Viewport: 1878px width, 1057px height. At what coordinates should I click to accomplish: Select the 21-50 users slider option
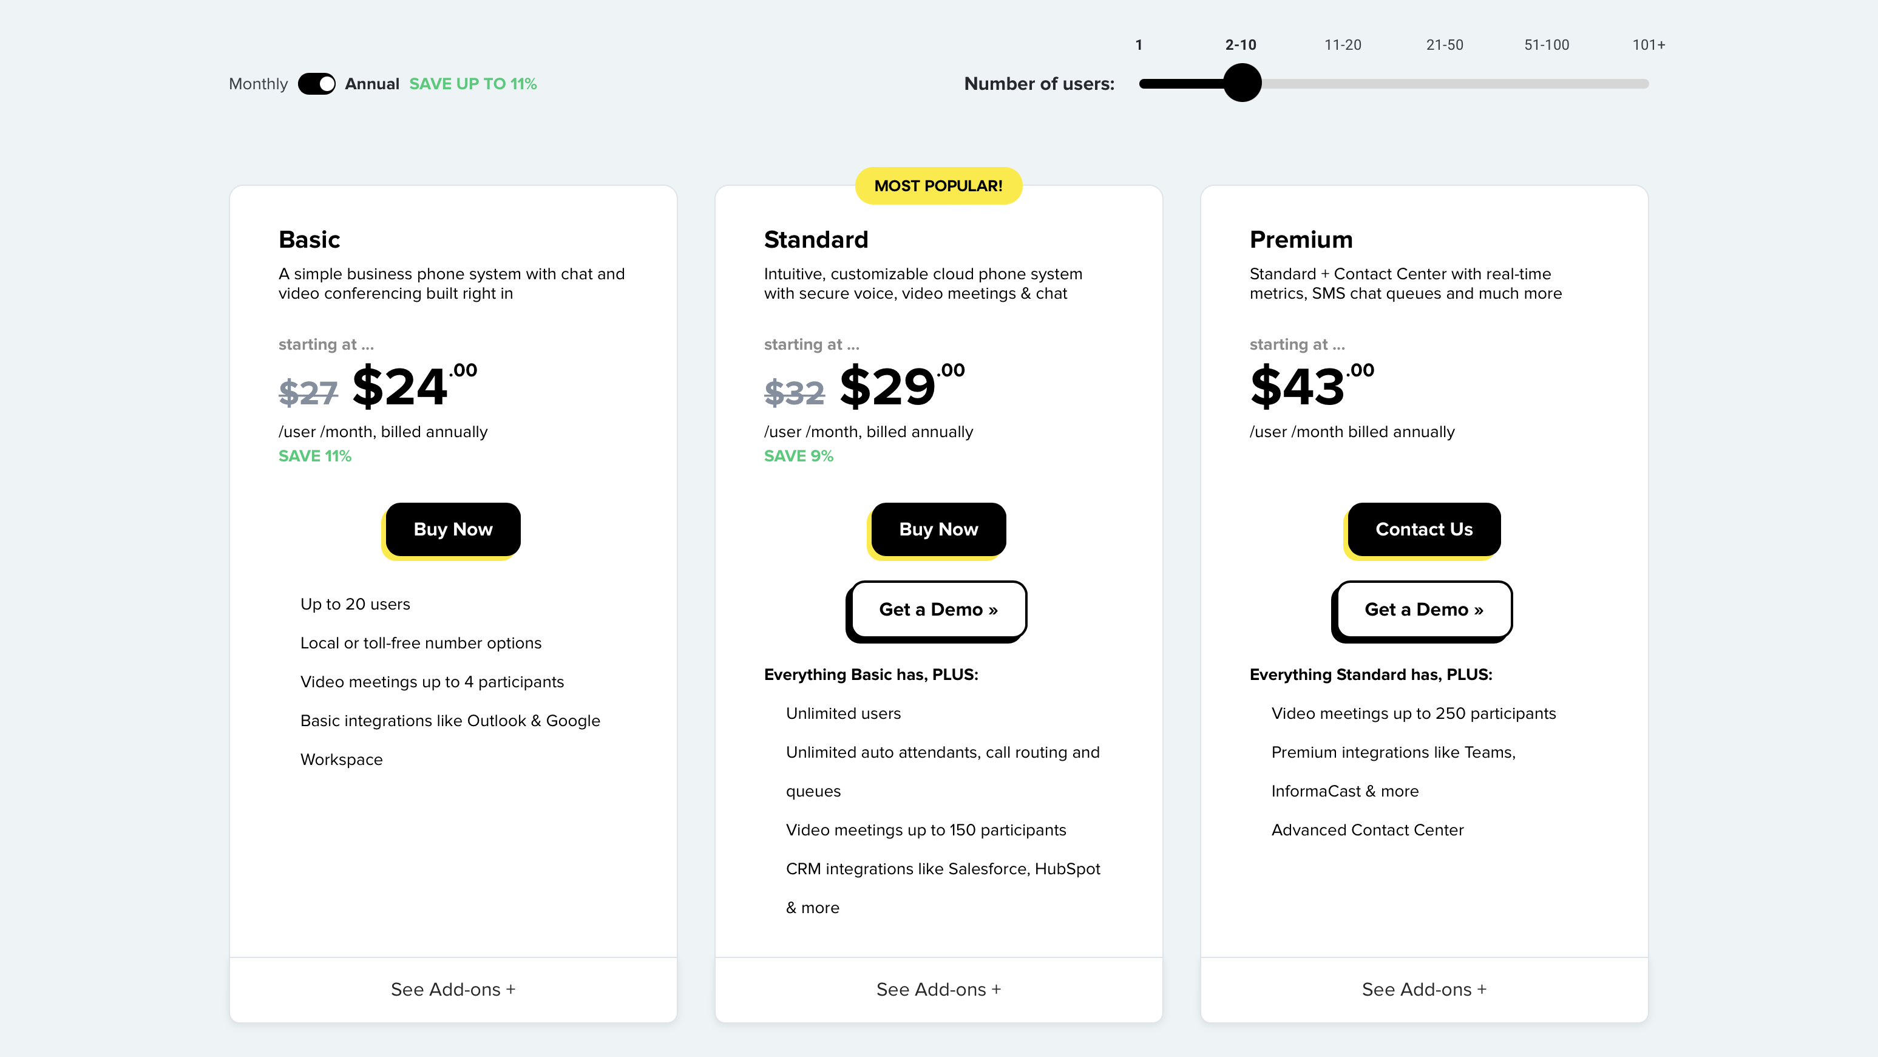click(x=1445, y=45)
